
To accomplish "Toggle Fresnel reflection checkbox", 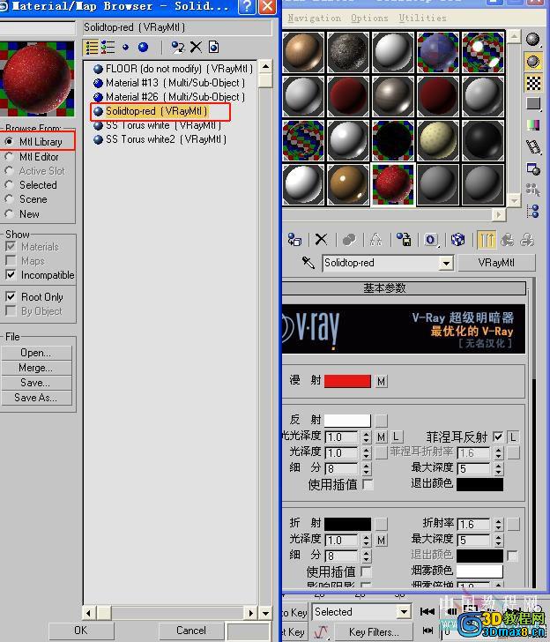I will 498,437.
